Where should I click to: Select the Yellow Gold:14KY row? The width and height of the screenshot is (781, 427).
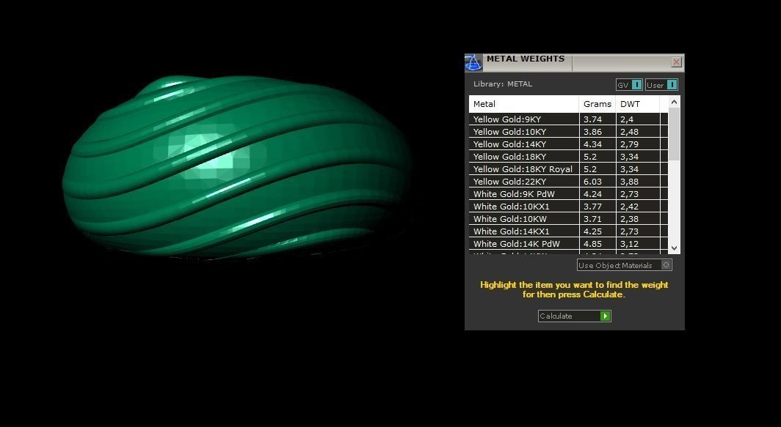point(568,144)
